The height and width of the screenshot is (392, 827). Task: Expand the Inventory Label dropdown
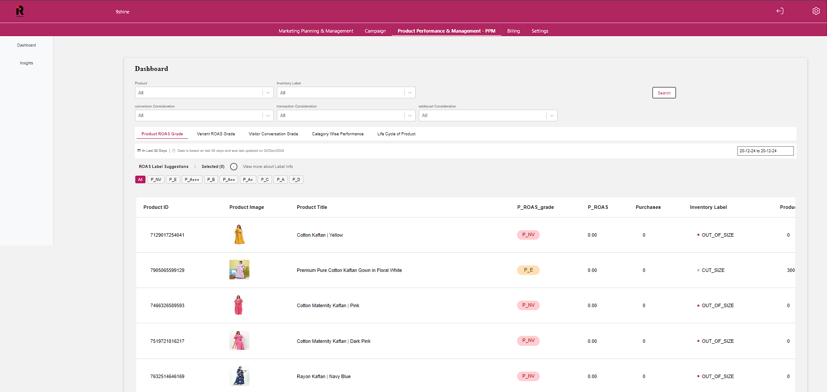coord(346,93)
